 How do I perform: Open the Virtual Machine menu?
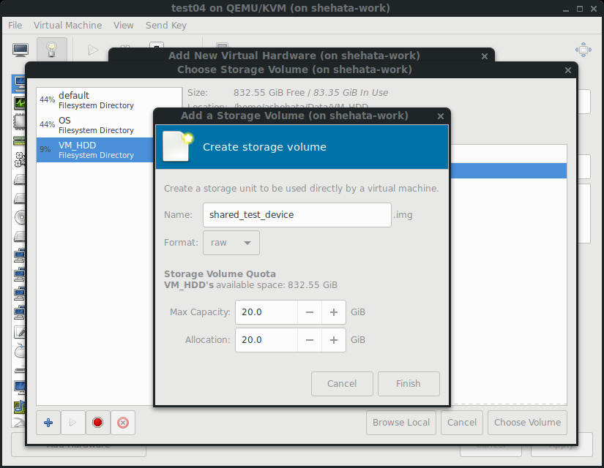pyautogui.click(x=67, y=25)
